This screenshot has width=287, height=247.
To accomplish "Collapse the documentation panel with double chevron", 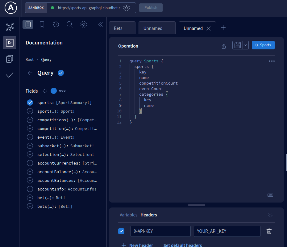I will (100, 24).
